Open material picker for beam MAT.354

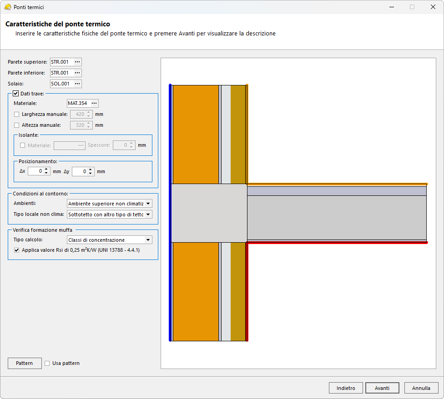click(x=94, y=103)
